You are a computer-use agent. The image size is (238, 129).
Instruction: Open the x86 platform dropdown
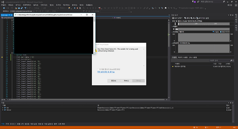click(50, 8)
